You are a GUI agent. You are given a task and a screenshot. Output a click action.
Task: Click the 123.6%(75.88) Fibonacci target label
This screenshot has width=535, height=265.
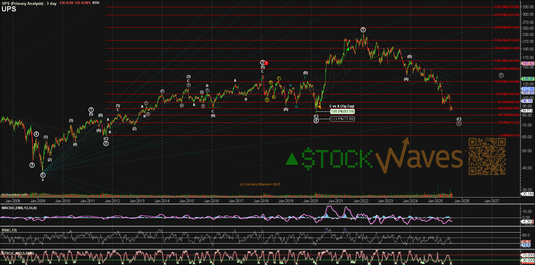[x=342, y=119]
